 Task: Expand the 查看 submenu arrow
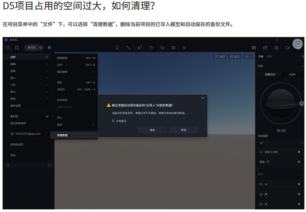(47, 71)
